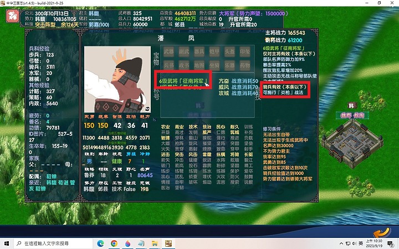Click the 风击 skill
Screen dimensions: 399x249
click(x=193, y=154)
